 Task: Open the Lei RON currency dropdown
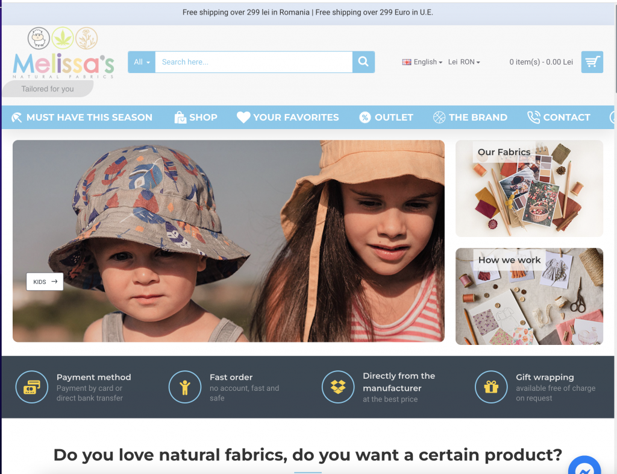click(464, 62)
